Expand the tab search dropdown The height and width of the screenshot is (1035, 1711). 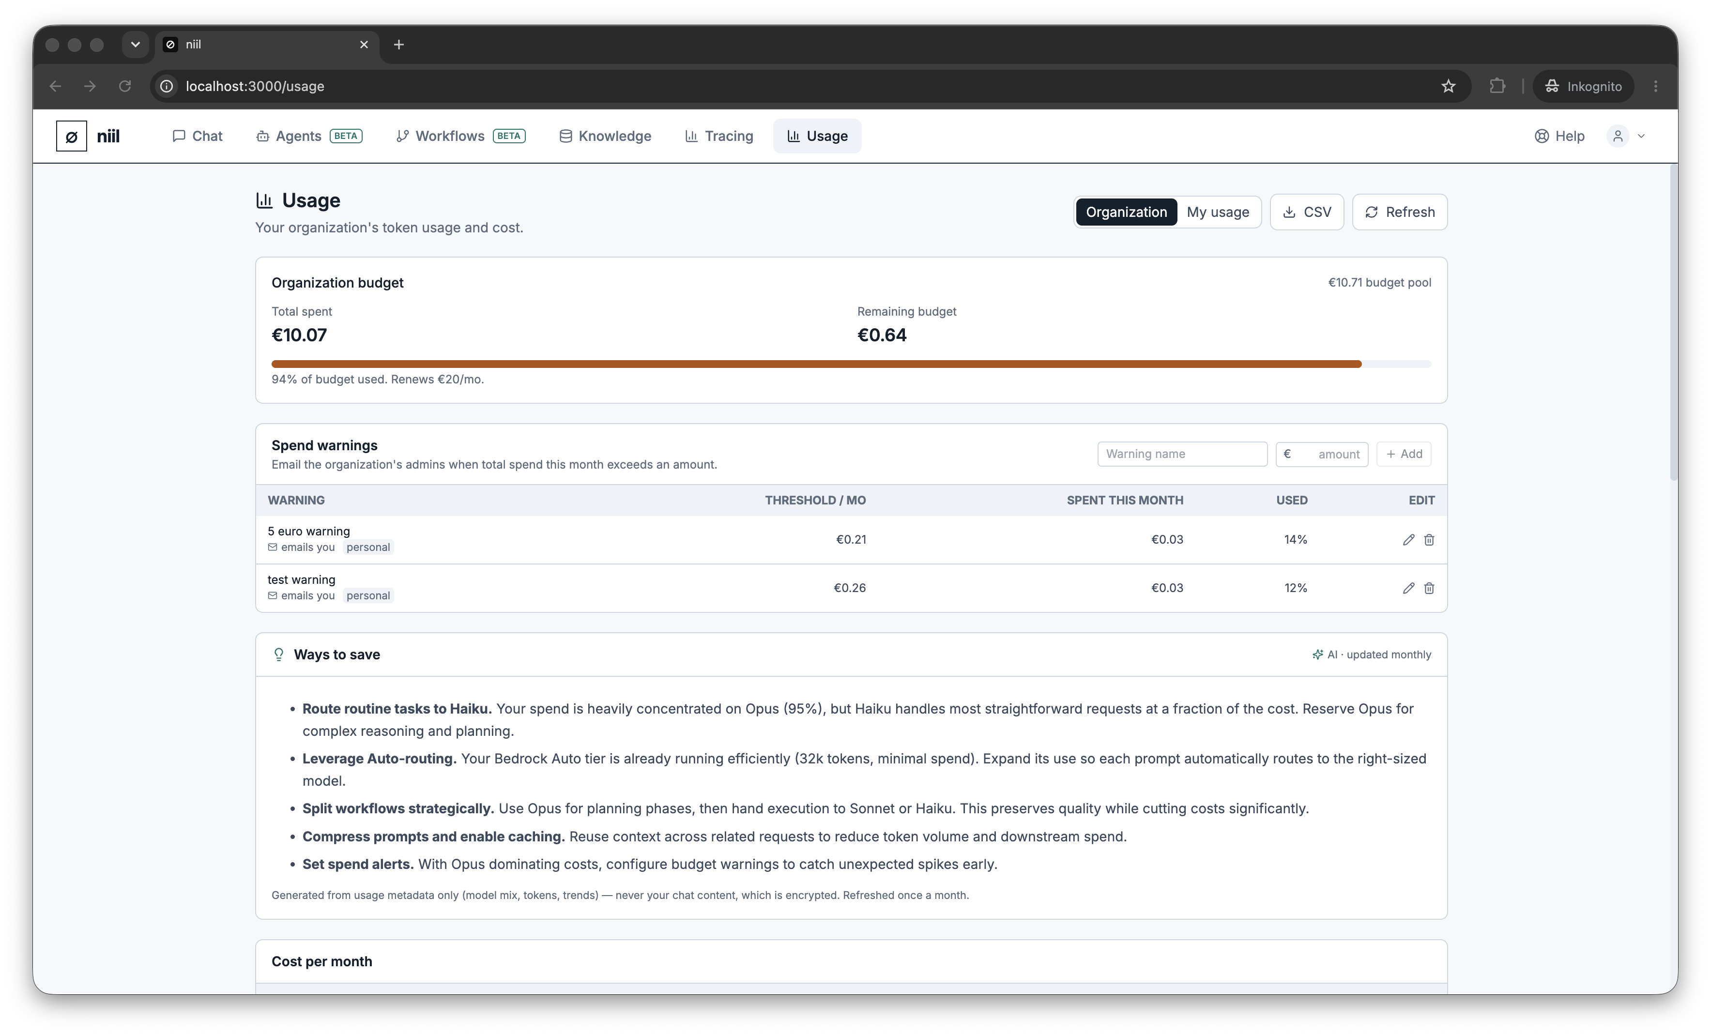pyautogui.click(x=136, y=45)
